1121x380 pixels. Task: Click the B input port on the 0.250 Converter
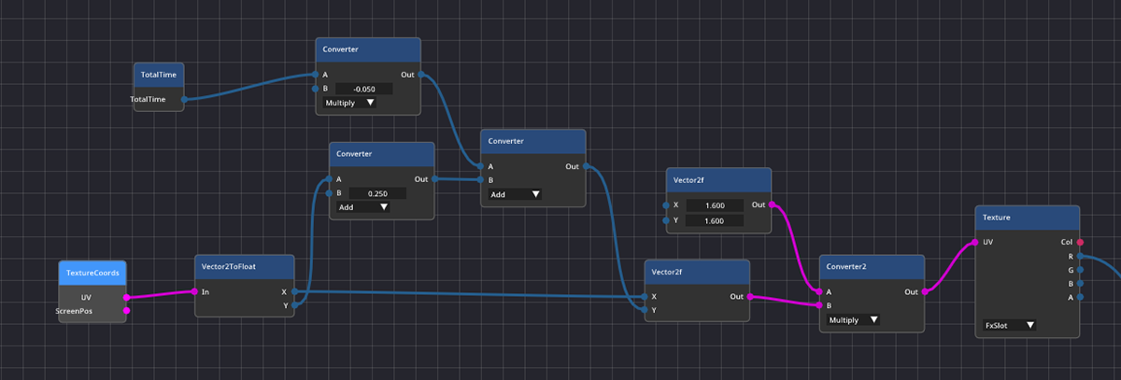point(330,193)
